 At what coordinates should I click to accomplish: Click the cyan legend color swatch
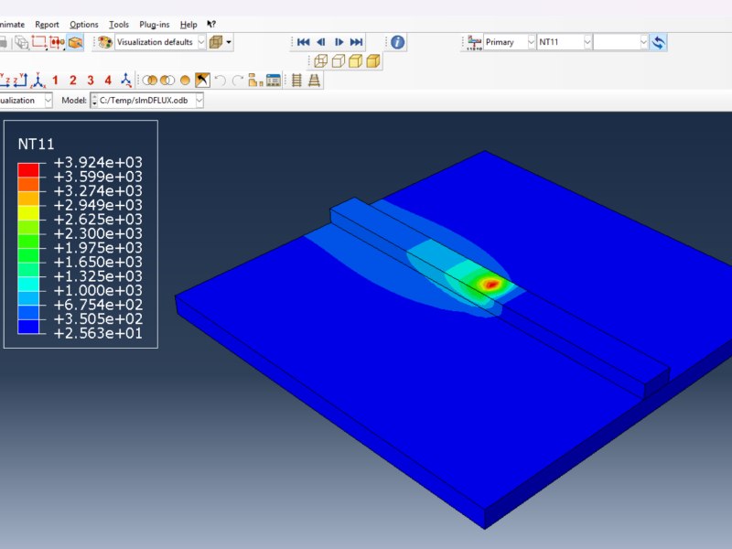tap(28, 284)
